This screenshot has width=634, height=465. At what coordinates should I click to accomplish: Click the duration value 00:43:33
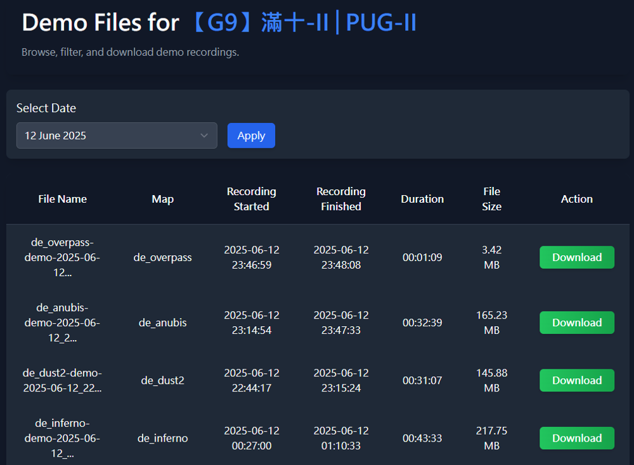422,438
